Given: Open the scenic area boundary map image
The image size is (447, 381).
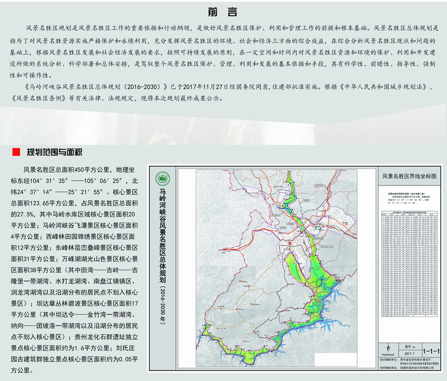Looking at the screenshot, I should coord(277,268).
